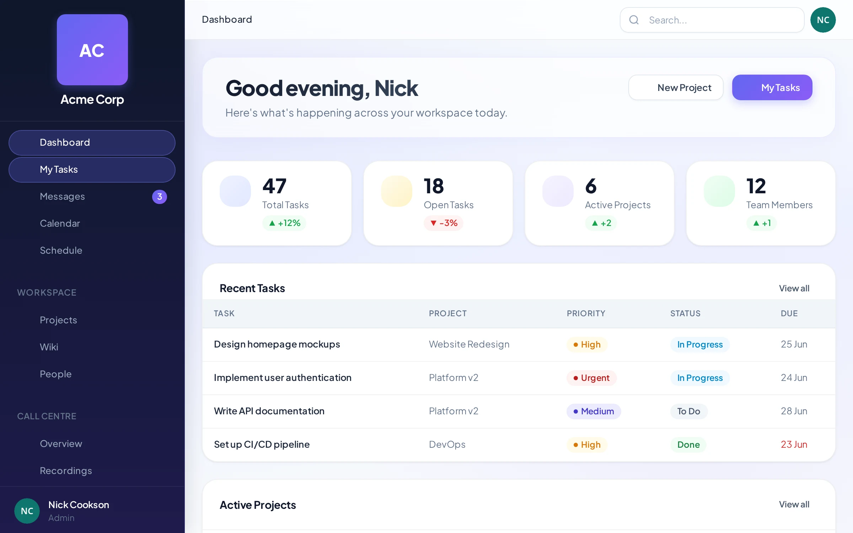Viewport: 853px width, 533px height.
Task: Click In Progress status for user authentication
Action: [x=700, y=378]
